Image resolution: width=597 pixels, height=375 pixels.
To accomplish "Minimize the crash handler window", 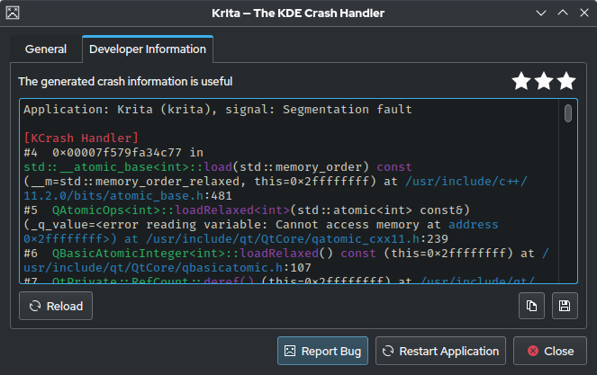I will click(x=540, y=13).
